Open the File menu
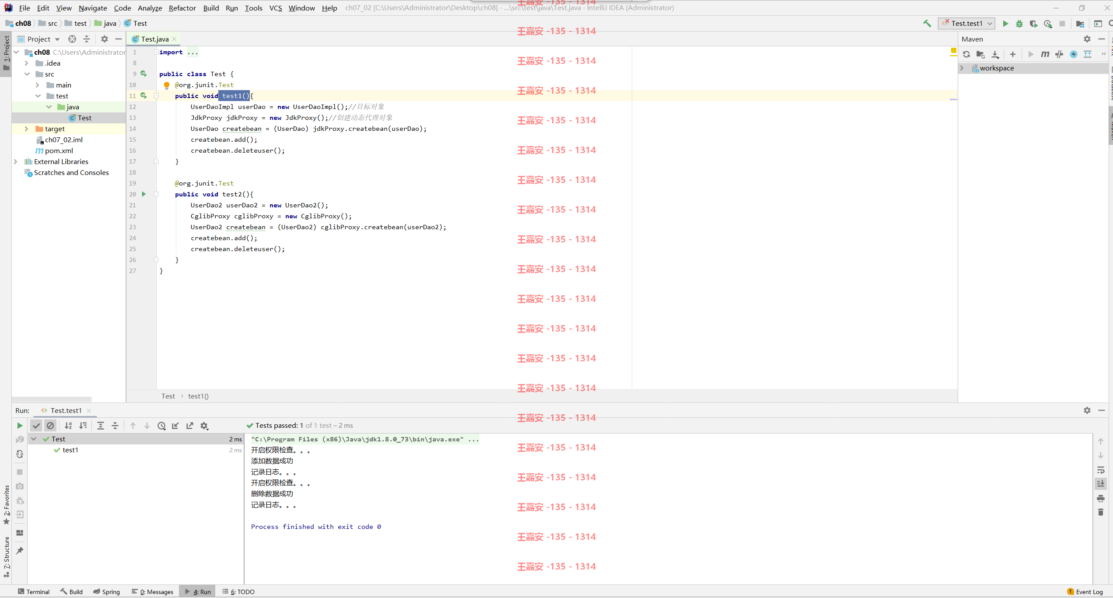The image size is (1113, 598). [x=24, y=8]
